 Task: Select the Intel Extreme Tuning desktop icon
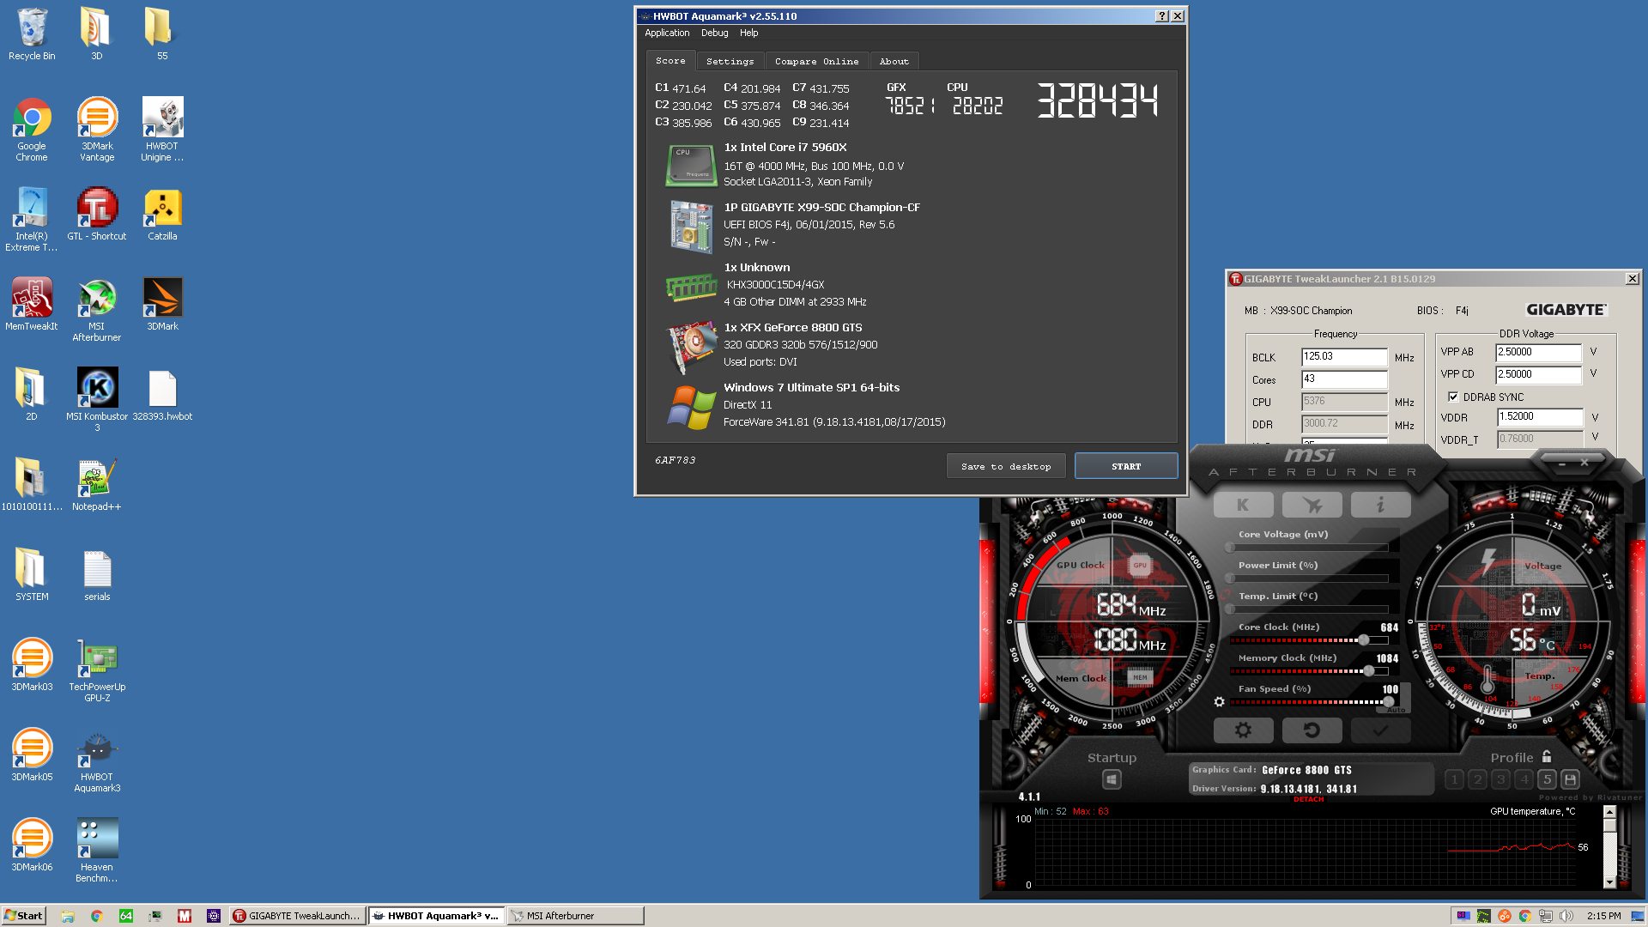[x=32, y=220]
